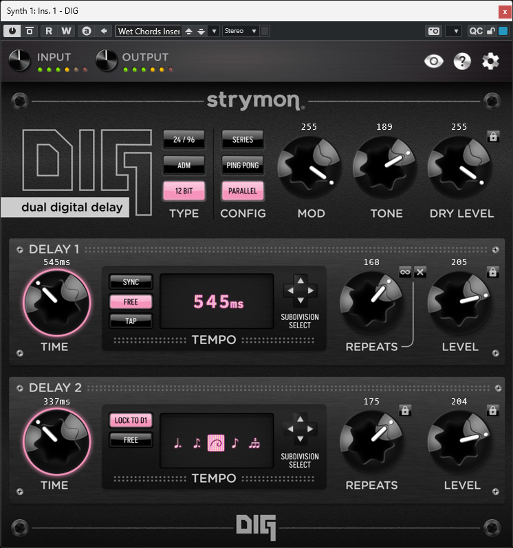Enable Write automation with the W button

(66, 31)
